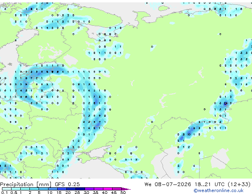Click the '24' precipitation value on the map
252x194 pixels.
coord(226,103)
